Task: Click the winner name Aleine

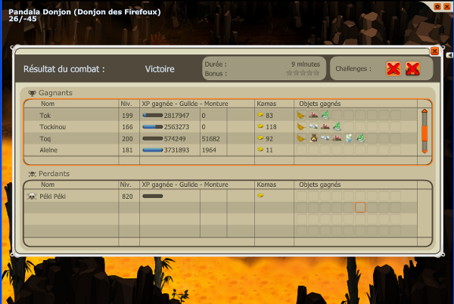Action: [x=48, y=150]
